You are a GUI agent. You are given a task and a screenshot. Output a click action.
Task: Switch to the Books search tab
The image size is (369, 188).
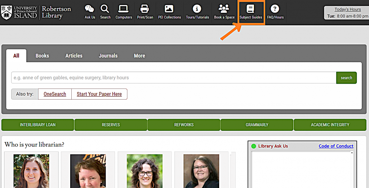tap(42, 56)
